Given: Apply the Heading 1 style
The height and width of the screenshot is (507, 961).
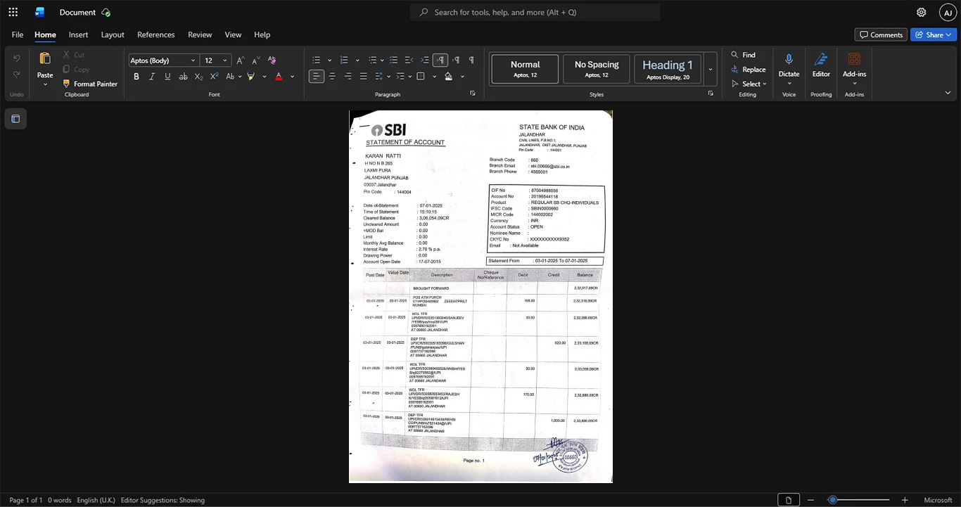Looking at the screenshot, I should tap(668, 69).
